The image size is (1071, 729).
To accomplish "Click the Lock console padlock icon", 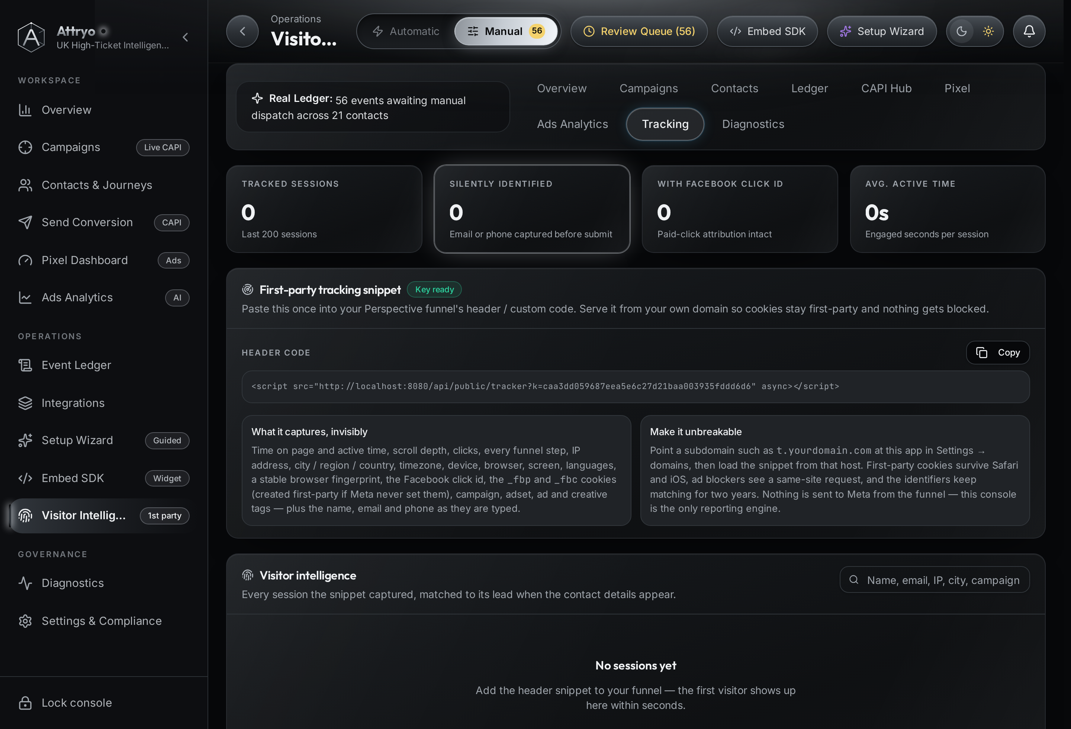I will click(x=25, y=703).
